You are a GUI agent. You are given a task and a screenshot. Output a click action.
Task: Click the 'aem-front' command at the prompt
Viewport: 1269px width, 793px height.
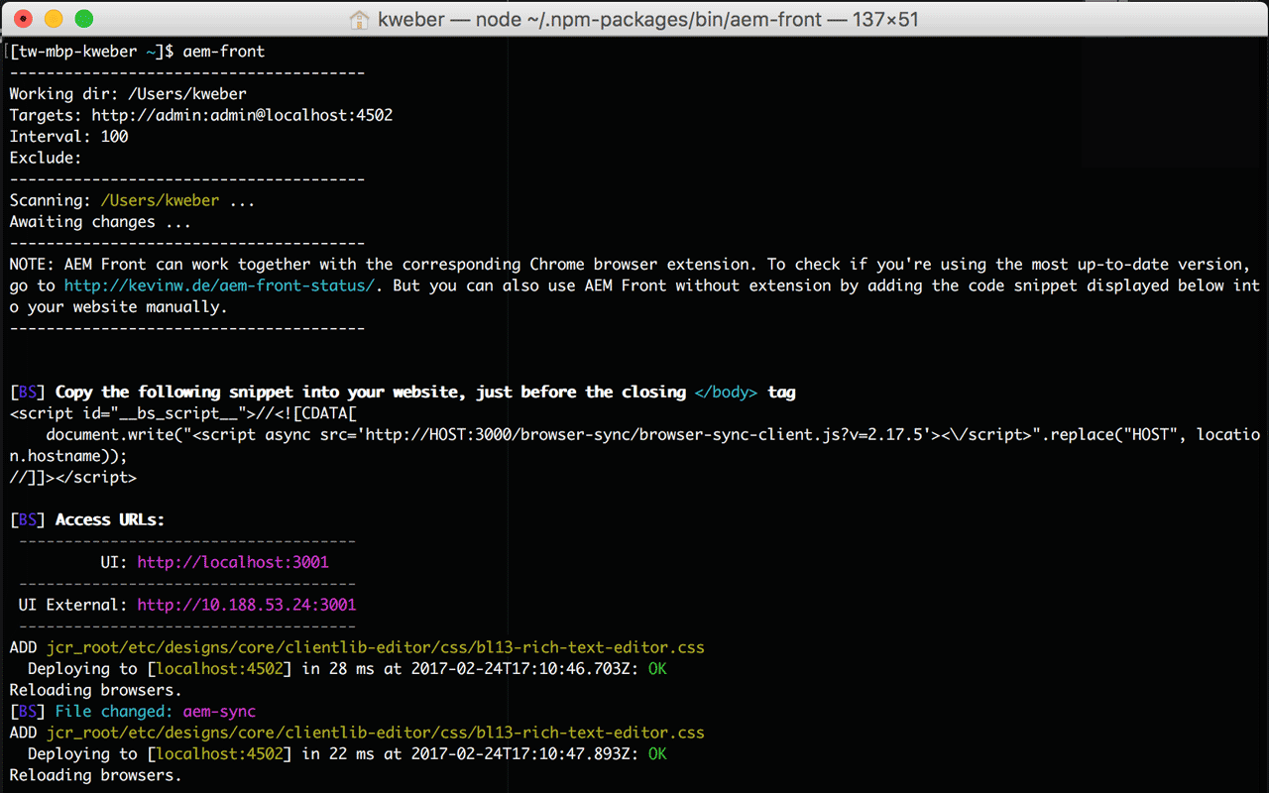click(x=224, y=52)
